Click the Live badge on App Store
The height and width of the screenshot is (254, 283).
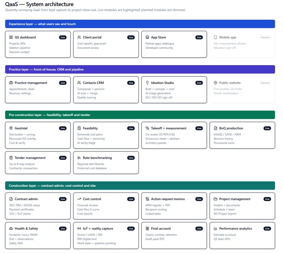click(199, 37)
